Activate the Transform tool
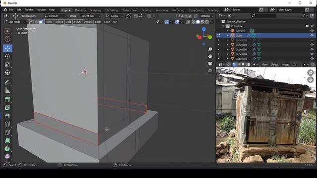The image size is (317, 178). click(x=7, y=73)
